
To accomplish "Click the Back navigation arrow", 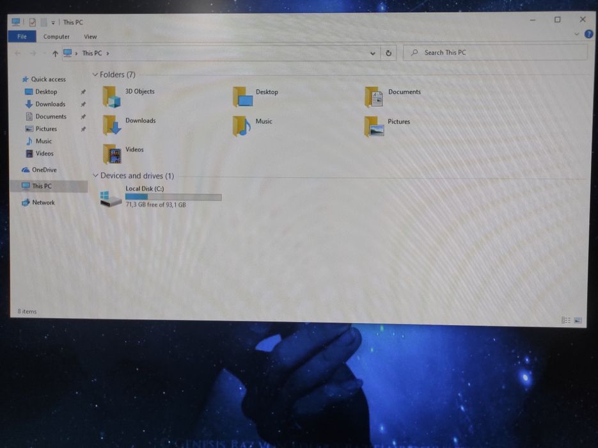I will [17, 53].
